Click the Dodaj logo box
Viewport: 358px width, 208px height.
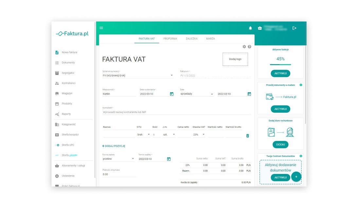pos(235,59)
